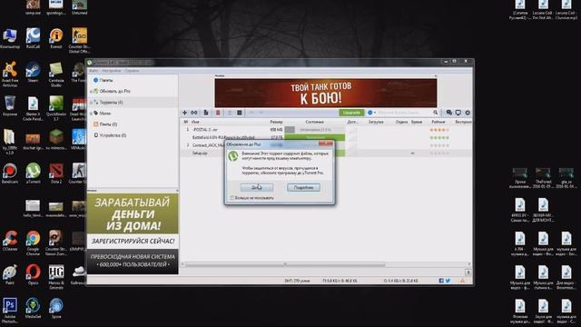
Task: Open the Bandicam desktop shortcut
Action: point(10,173)
